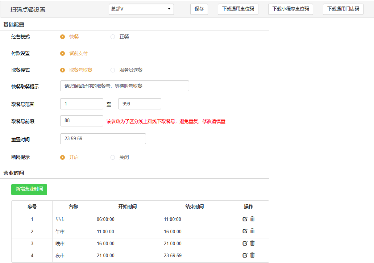Delete the 夜市 time period
Image resolution: width=374 pixels, height=263 pixels.
coord(253,255)
